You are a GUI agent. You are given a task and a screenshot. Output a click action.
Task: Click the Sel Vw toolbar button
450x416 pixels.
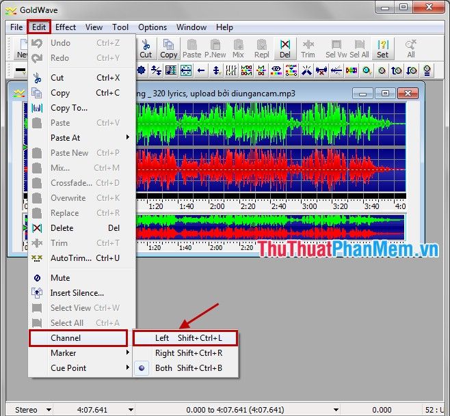pos(336,48)
